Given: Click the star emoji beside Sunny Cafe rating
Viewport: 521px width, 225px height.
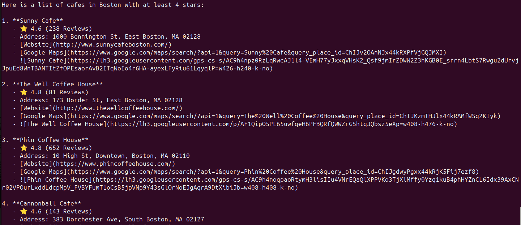Looking at the screenshot, I should pos(24,29).
